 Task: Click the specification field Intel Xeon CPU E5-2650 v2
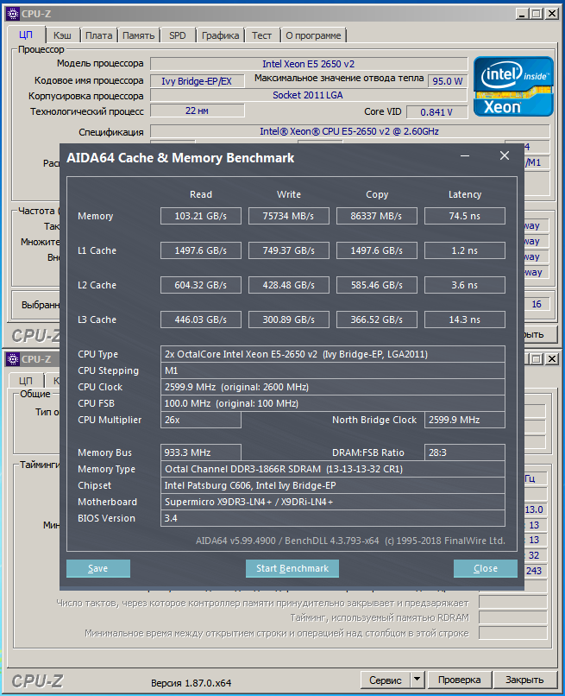coord(349,131)
